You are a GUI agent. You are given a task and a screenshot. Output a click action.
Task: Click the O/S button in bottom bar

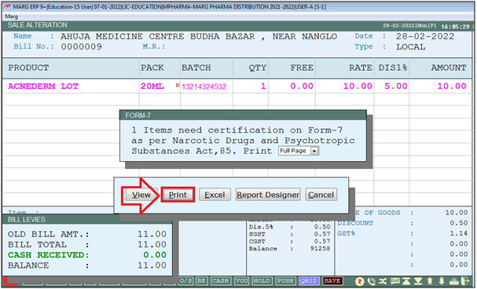[186, 281]
